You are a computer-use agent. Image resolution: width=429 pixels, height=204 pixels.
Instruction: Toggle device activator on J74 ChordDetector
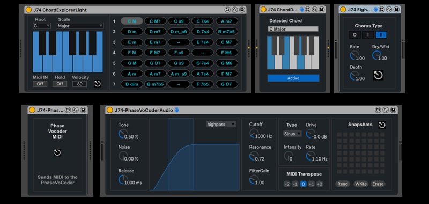[263, 10]
